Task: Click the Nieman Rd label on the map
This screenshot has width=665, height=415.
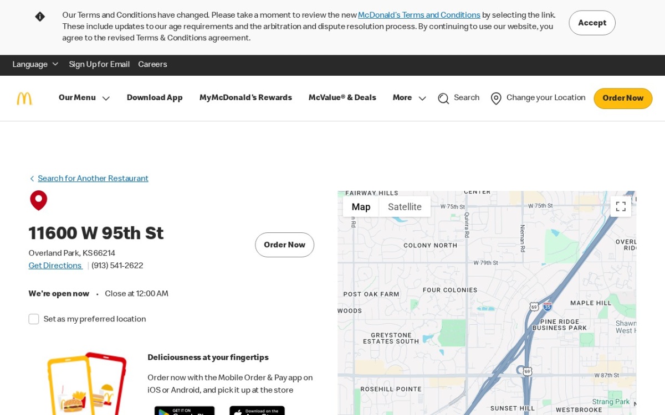Action: point(522,238)
